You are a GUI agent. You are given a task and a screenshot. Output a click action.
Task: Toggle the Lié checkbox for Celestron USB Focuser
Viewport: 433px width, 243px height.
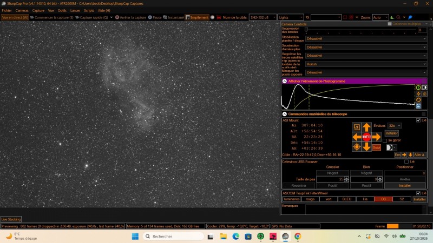click(x=406, y=161)
